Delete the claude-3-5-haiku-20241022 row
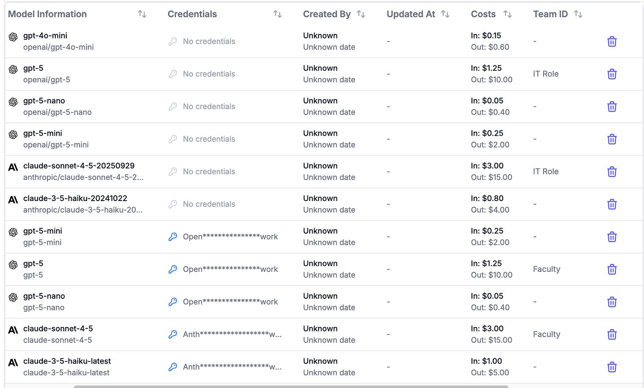Screen dimensions: 644x388 pos(612,204)
